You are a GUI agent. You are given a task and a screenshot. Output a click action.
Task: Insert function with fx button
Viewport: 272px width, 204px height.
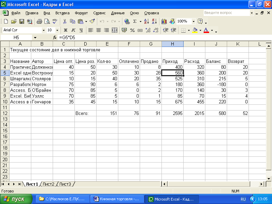coord(55,37)
